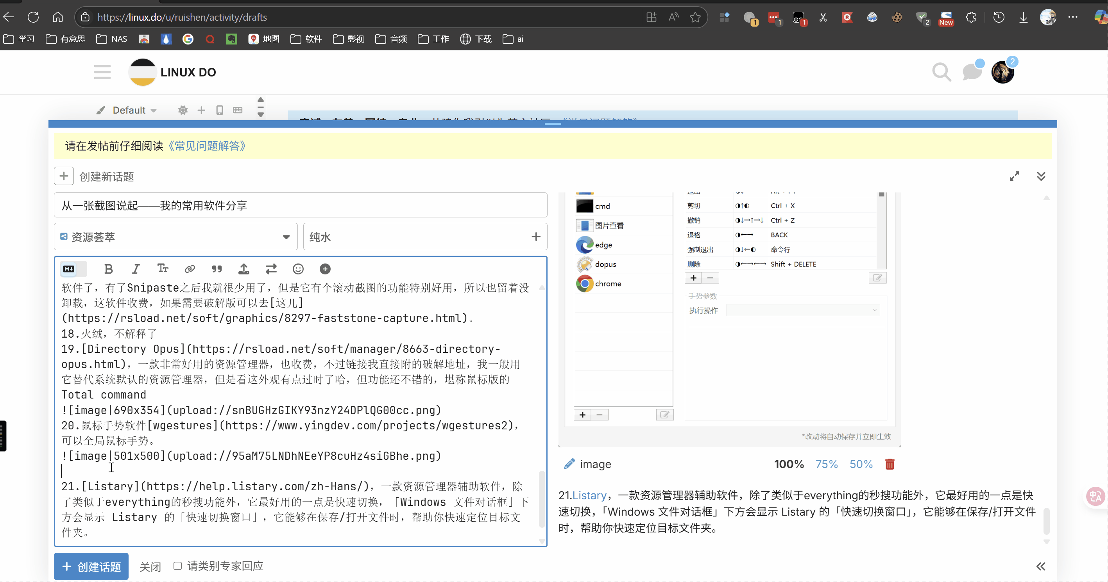Open the text size formatting tool
Viewport: 1108px width, 582px height.
coord(163,269)
